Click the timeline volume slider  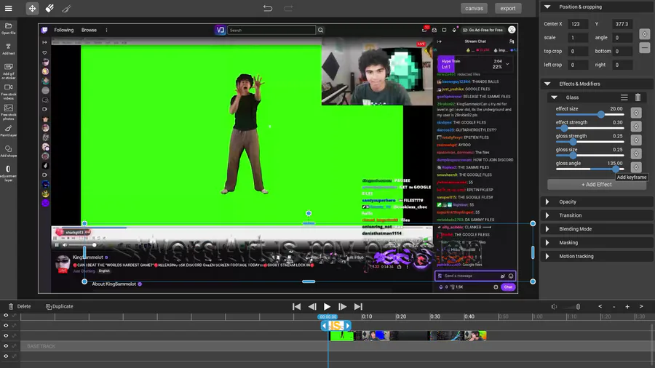tap(573, 307)
